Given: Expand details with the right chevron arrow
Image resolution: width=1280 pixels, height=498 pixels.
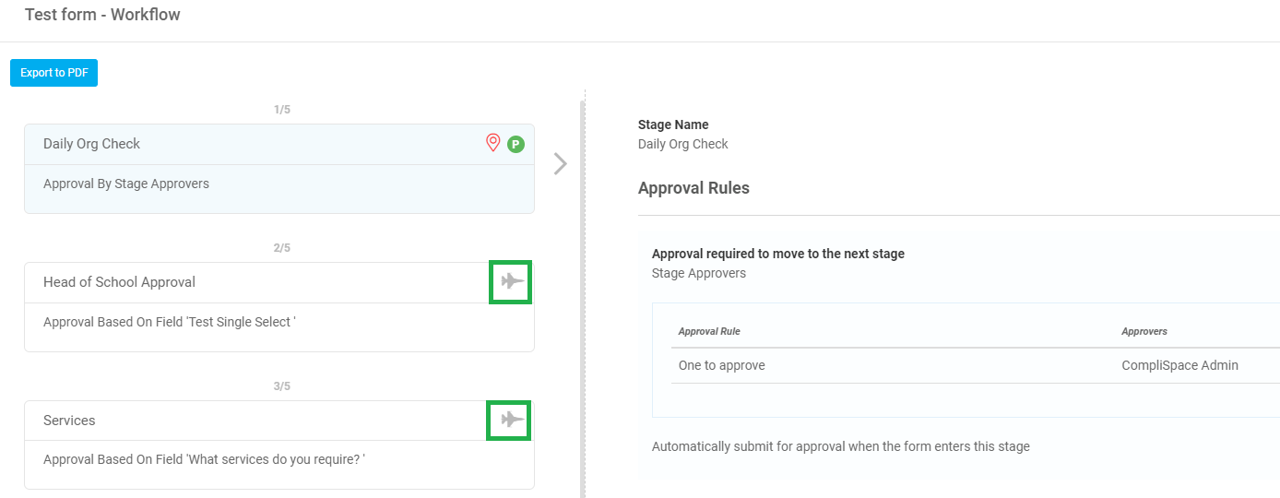Looking at the screenshot, I should point(560,163).
